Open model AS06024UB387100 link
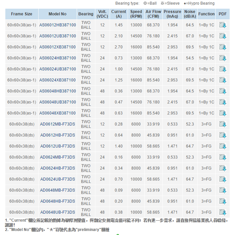 (x=58, y=69)
